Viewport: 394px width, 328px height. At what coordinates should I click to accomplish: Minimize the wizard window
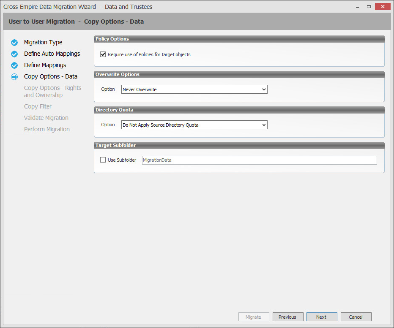coord(357,7)
